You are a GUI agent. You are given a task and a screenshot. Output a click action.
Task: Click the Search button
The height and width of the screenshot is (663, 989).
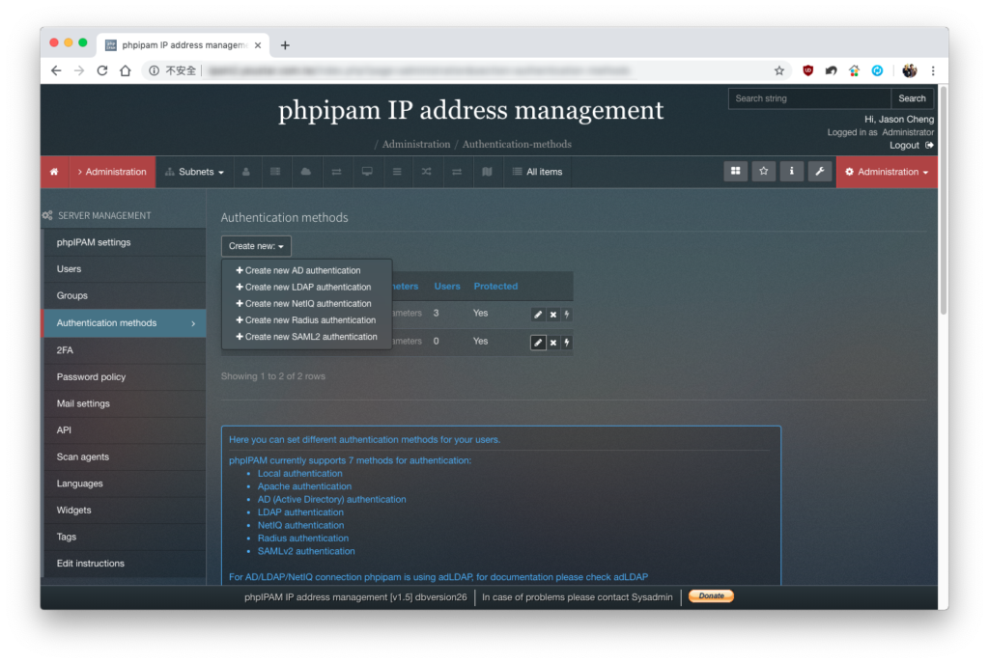[x=912, y=98]
